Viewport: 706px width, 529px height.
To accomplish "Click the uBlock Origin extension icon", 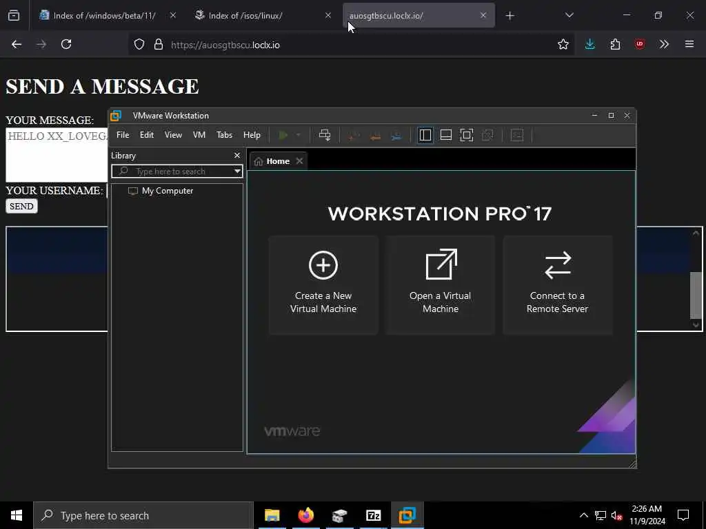I will [640, 44].
